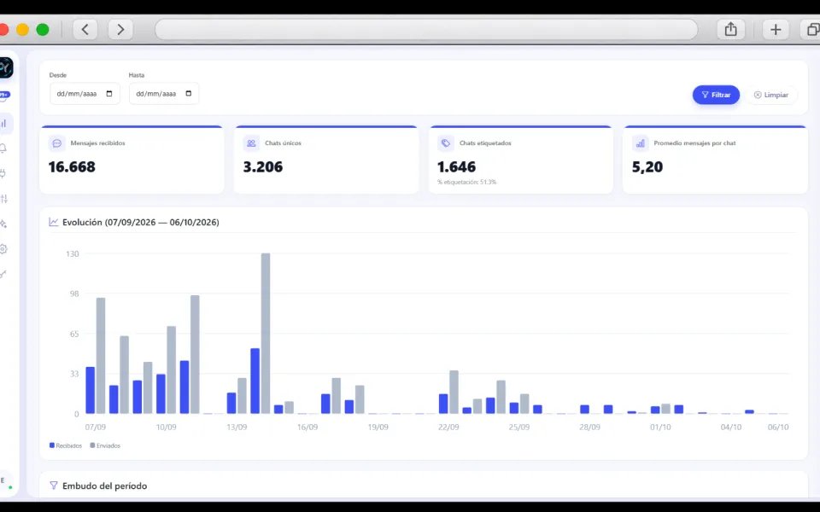Open the settings gear in the sidebar

3,248
